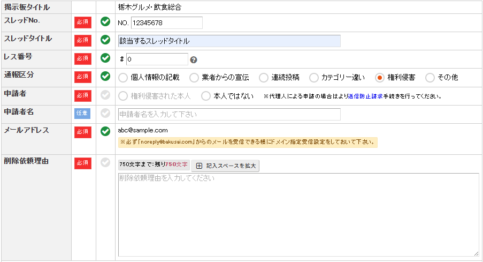Click the red 必須 badge in メールアドレス row
Image resolution: width=483 pixels, height=262 pixels.
coord(83,132)
